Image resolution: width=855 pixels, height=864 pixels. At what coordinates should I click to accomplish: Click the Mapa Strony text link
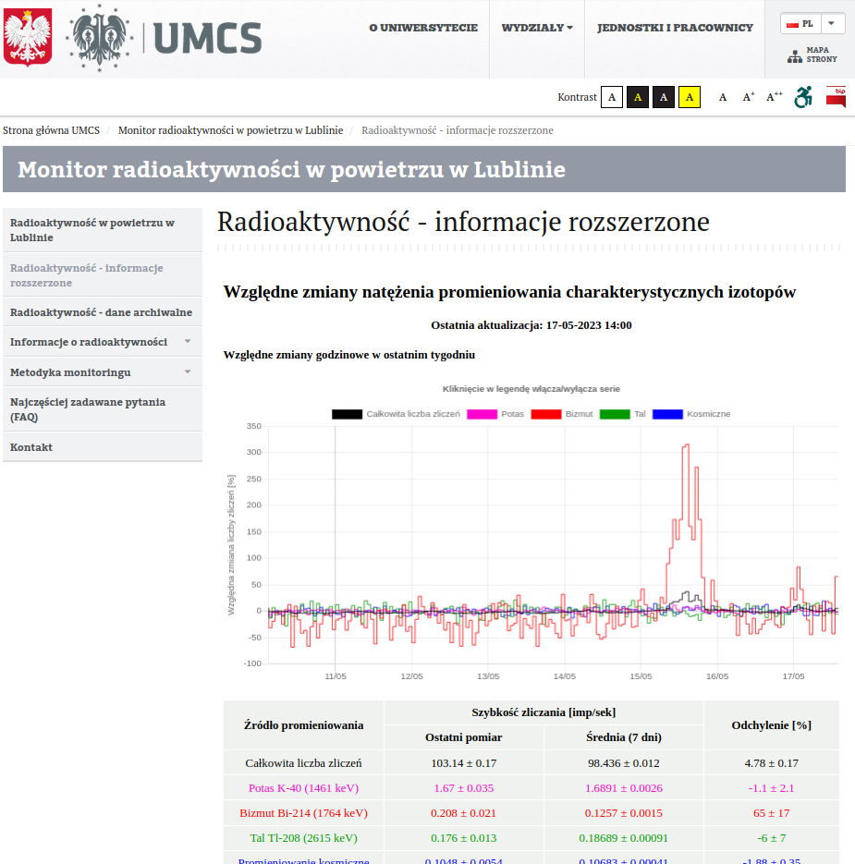coord(822,55)
